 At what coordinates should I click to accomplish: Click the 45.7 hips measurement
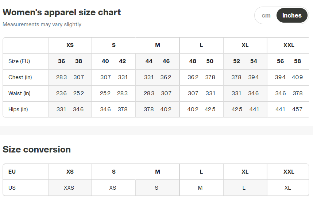pos(297,109)
